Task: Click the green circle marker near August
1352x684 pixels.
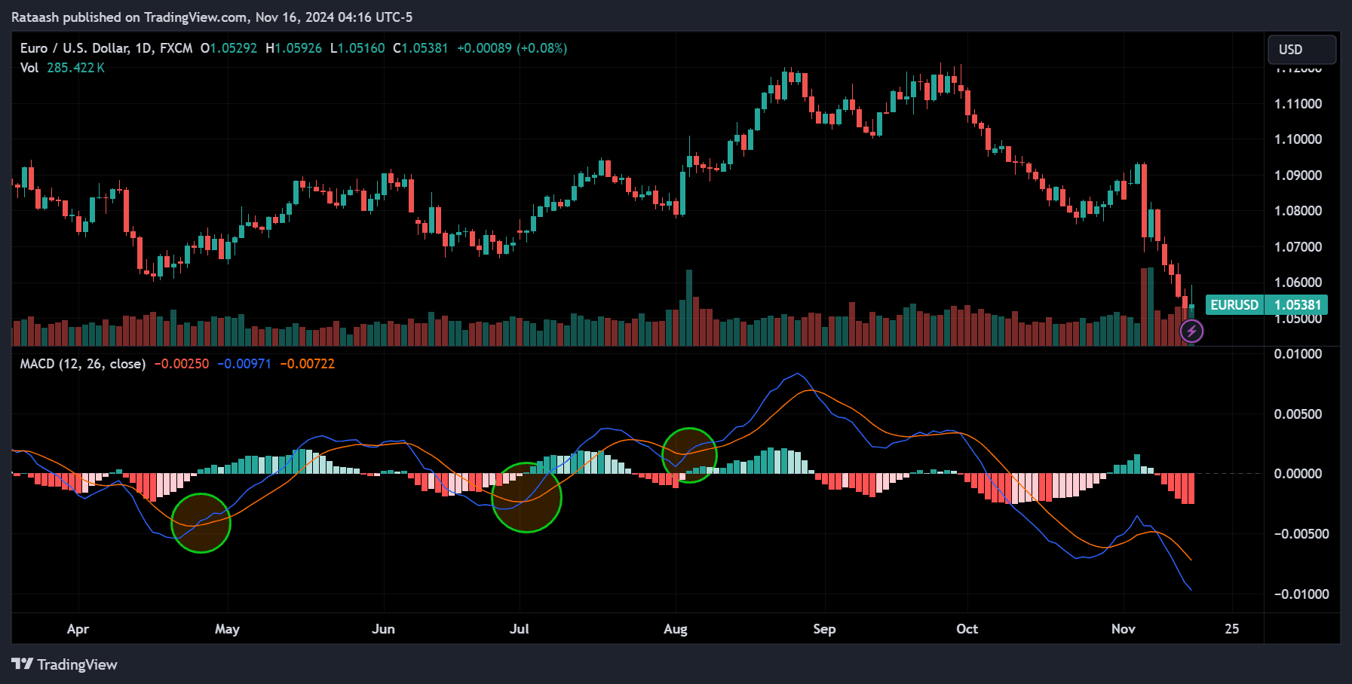Action: [690, 453]
